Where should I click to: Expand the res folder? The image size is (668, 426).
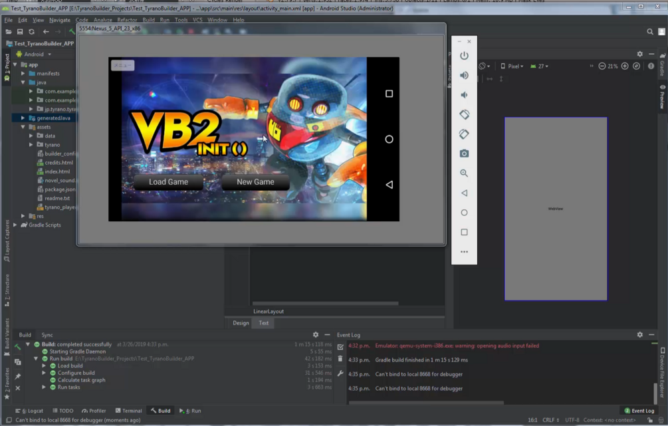tap(23, 216)
